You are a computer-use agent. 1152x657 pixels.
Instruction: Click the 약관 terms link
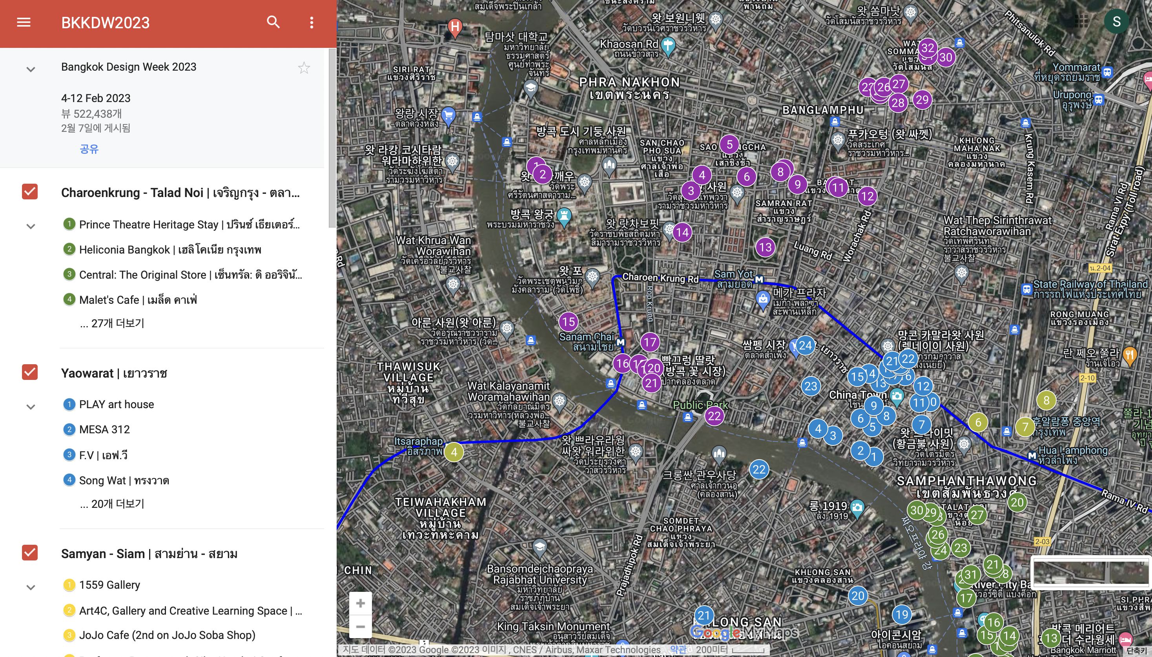pyautogui.click(x=678, y=649)
